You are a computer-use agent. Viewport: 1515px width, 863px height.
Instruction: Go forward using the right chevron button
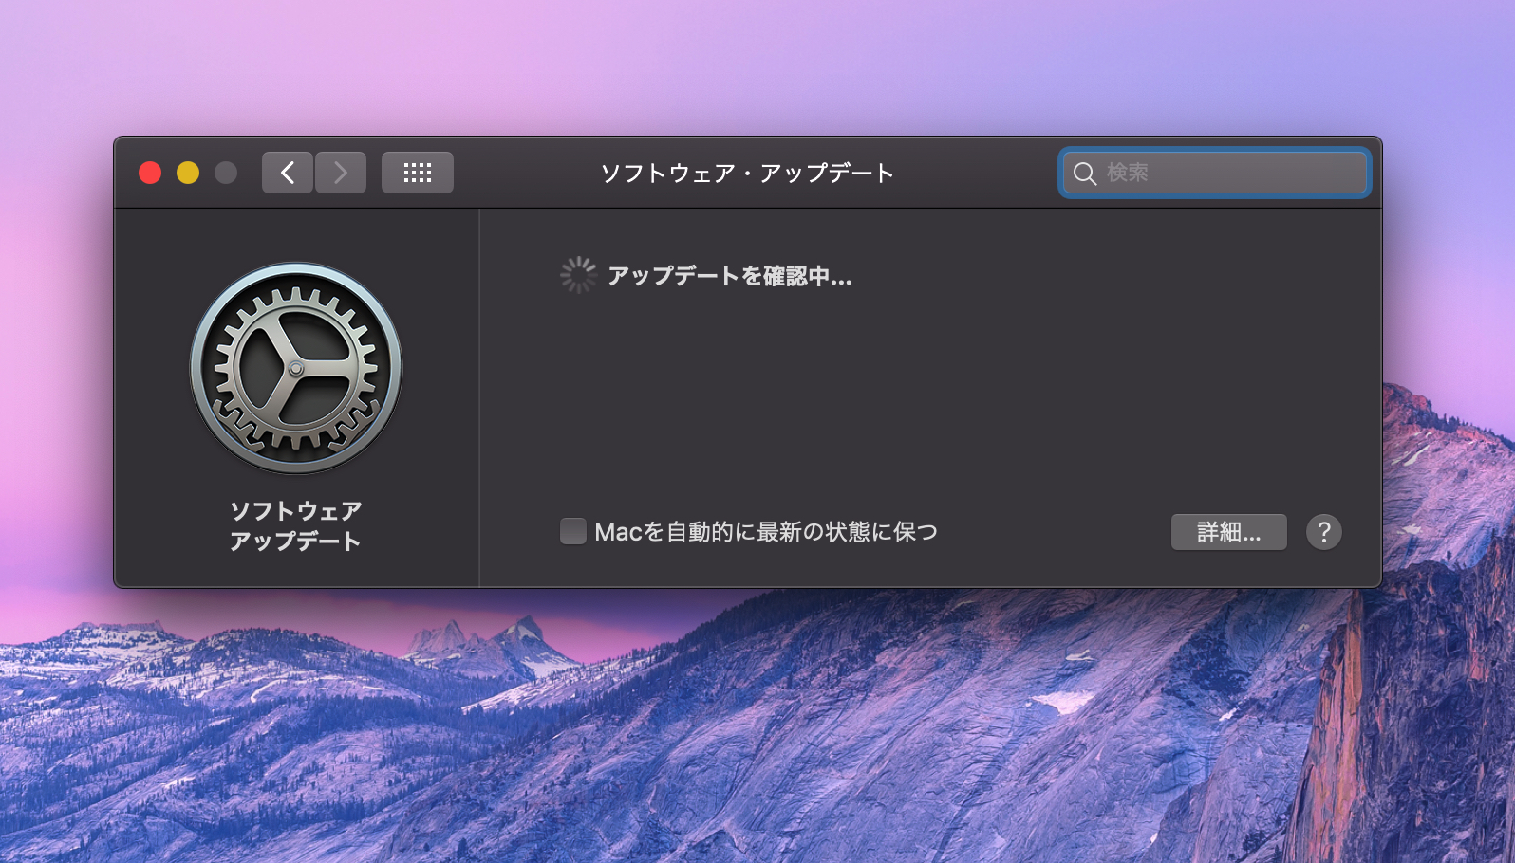pyautogui.click(x=341, y=173)
